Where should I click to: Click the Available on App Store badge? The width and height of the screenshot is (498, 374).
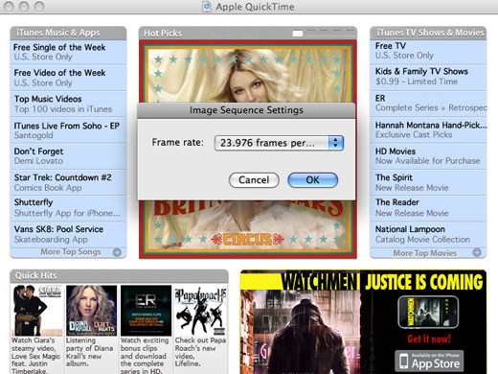[429, 361]
